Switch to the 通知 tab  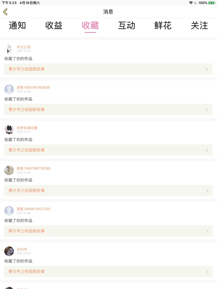point(17,25)
